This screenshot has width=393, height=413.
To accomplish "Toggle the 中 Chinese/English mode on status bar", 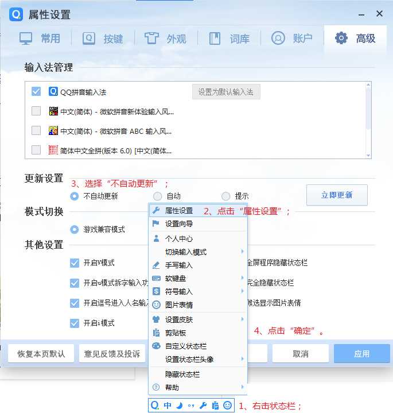I will click(x=168, y=406).
